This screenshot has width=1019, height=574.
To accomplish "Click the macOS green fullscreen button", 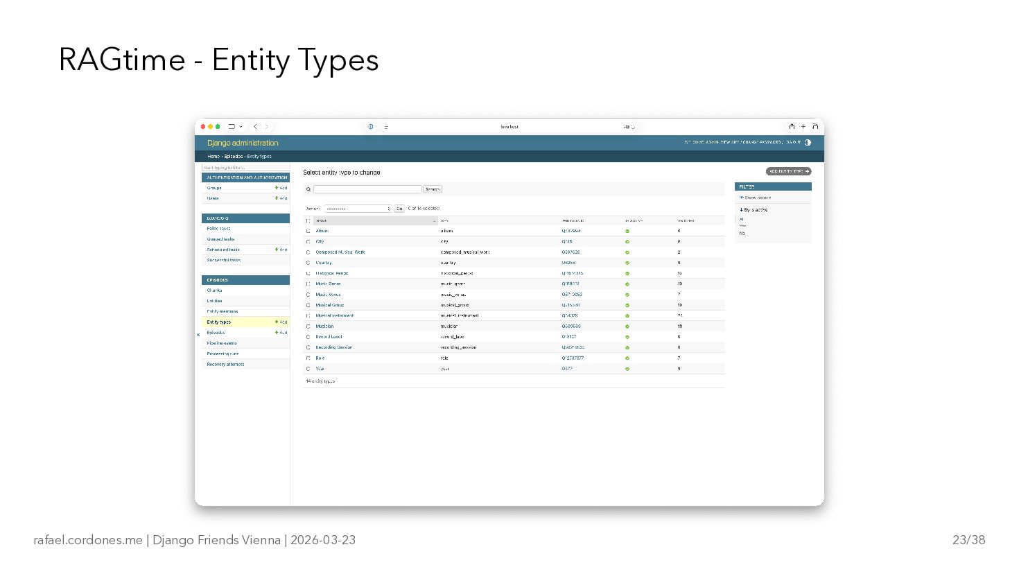I will click(218, 127).
